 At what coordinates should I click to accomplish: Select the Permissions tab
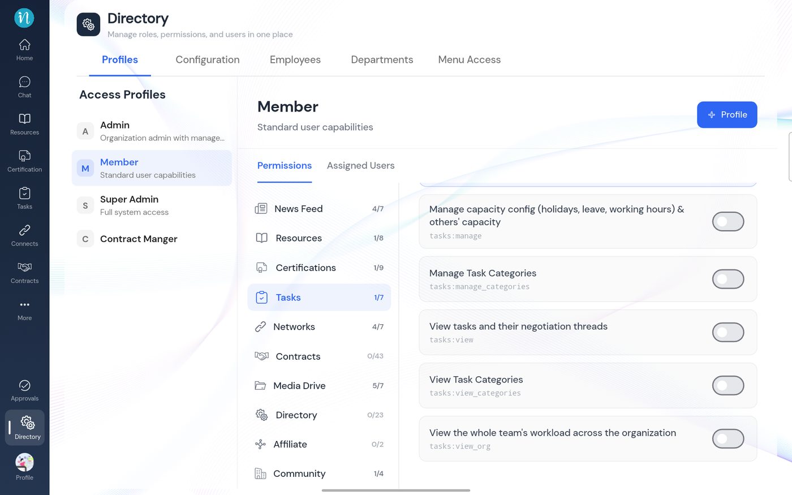tap(285, 165)
